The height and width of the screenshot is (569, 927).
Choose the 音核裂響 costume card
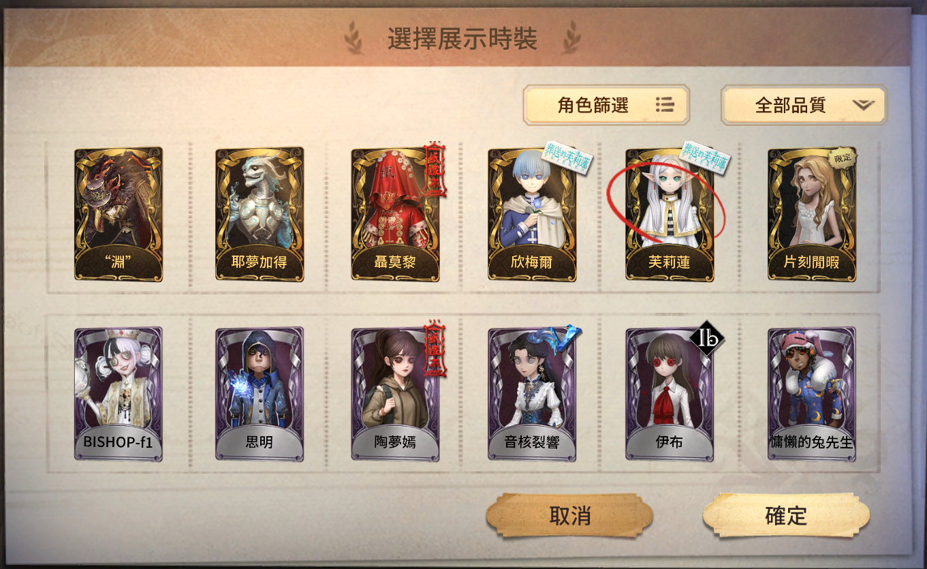[x=532, y=395]
